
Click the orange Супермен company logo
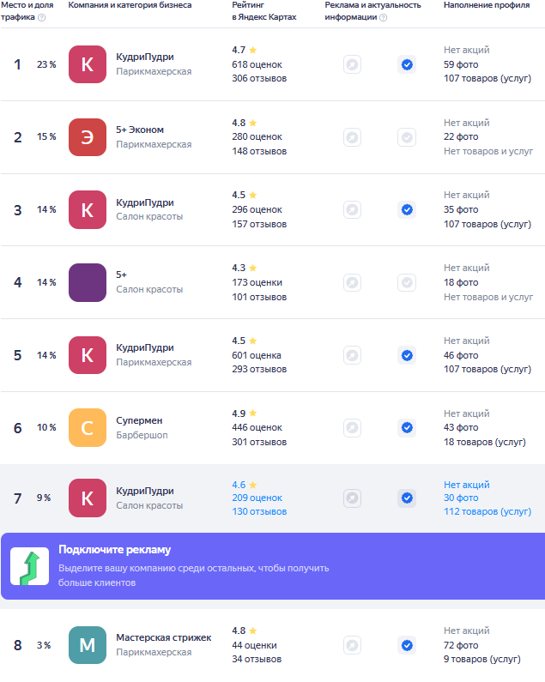click(88, 427)
